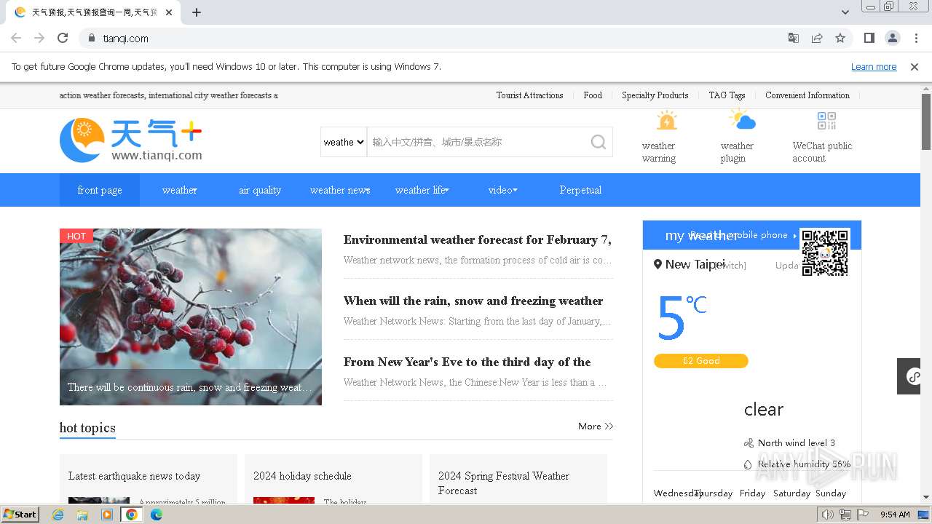Image resolution: width=932 pixels, height=524 pixels.
Task: Close the tianqi weather tab
Action: point(169,12)
